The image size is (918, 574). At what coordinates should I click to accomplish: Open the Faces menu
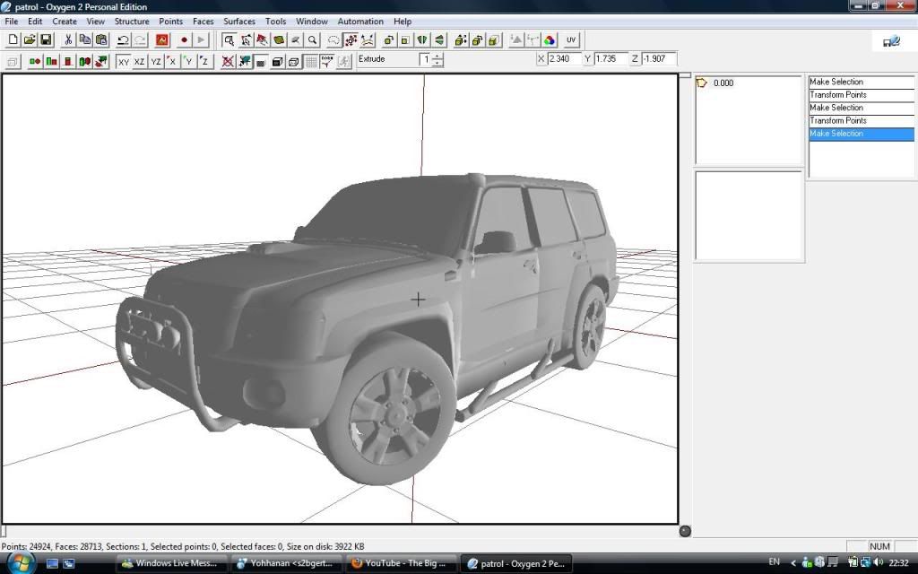tap(203, 22)
